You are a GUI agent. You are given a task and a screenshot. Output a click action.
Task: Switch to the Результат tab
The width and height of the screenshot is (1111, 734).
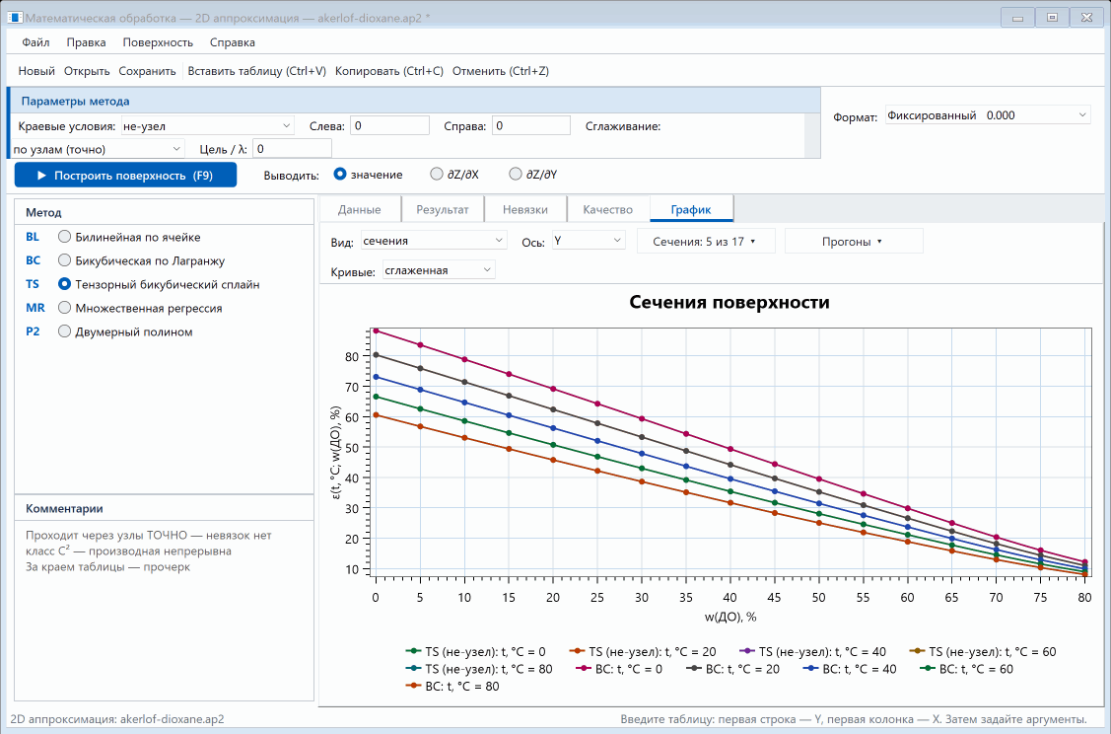coord(443,209)
